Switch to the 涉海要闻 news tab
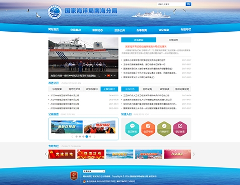The width and height of the screenshot is (240, 185). point(139,40)
